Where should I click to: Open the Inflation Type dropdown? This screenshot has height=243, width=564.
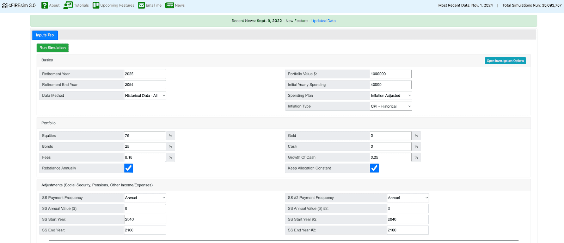[391, 106]
